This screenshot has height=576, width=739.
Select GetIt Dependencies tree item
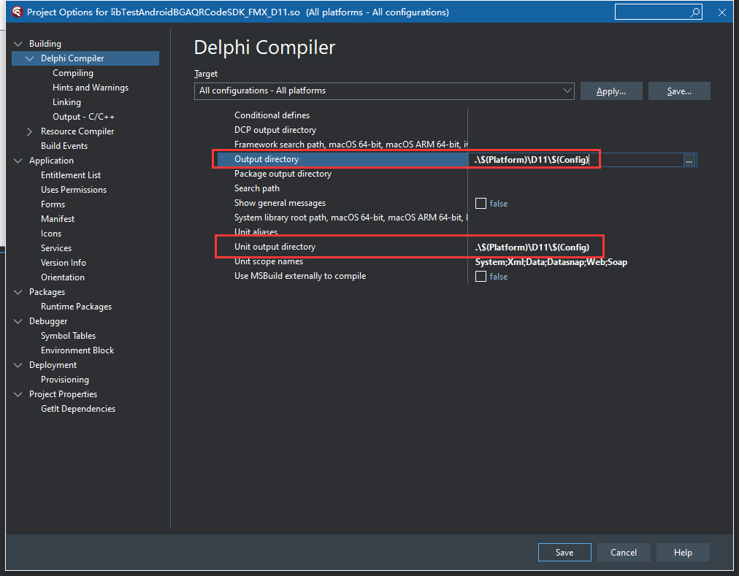pos(78,409)
